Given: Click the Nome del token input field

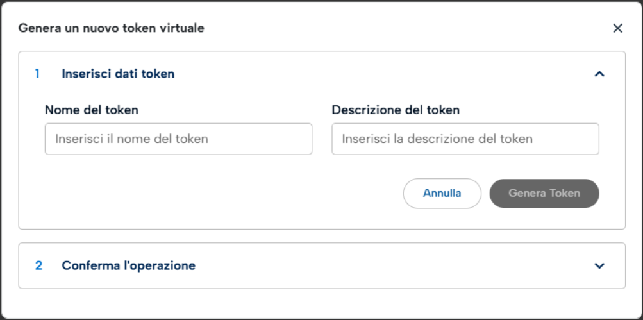Looking at the screenshot, I should coord(178,139).
